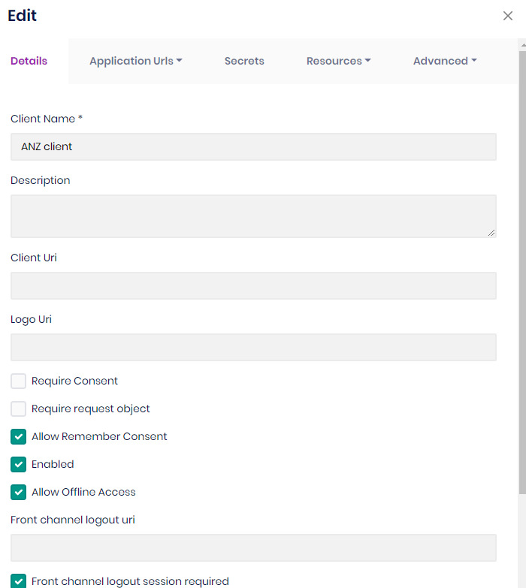The height and width of the screenshot is (588, 526).
Task: Click the Client Name input field
Action: click(253, 146)
